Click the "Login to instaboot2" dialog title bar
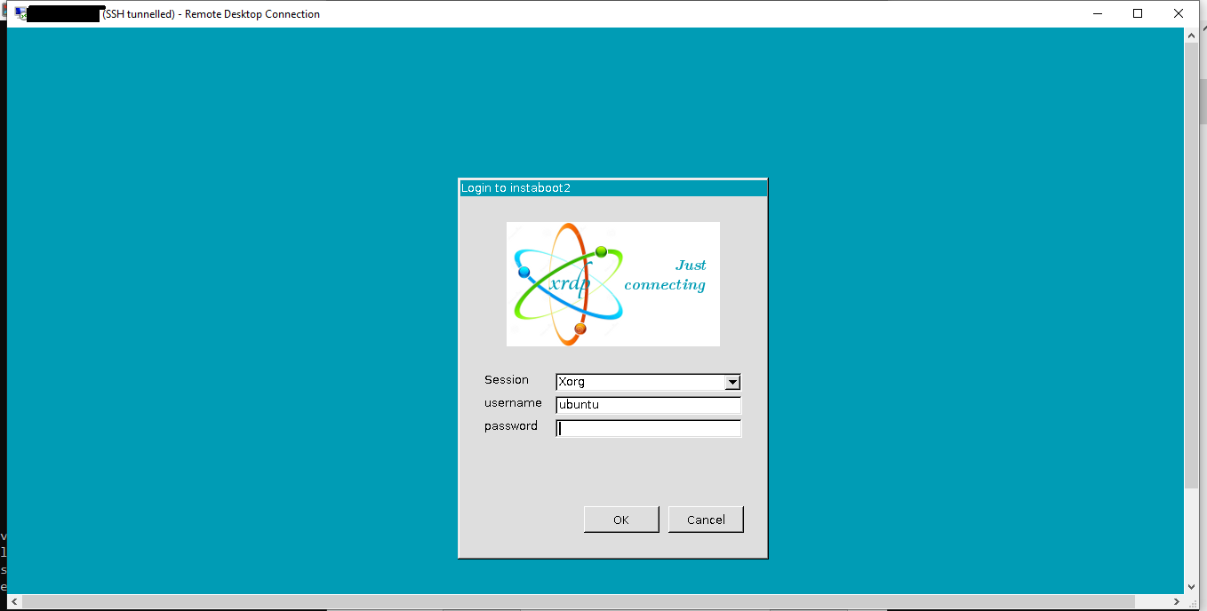1207x611 pixels. click(x=612, y=188)
